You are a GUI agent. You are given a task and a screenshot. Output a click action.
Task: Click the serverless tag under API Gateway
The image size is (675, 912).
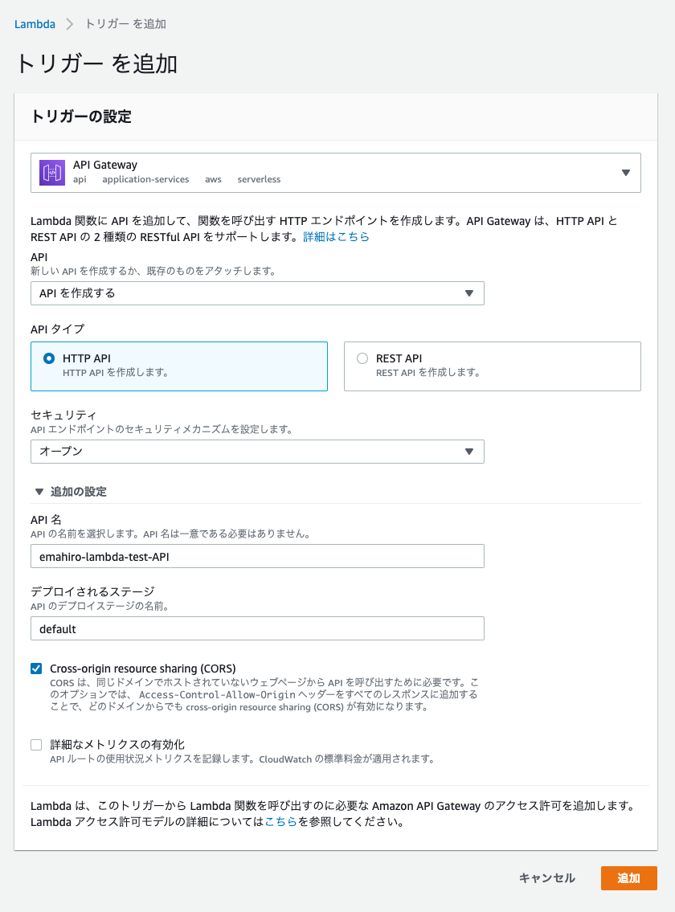tap(259, 179)
